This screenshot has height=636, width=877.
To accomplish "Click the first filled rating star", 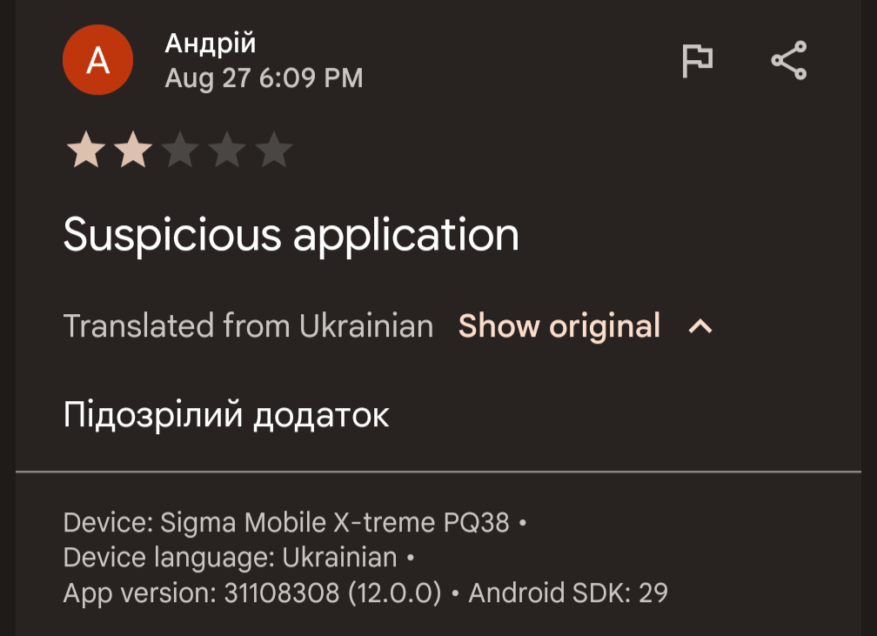I will (x=85, y=151).
